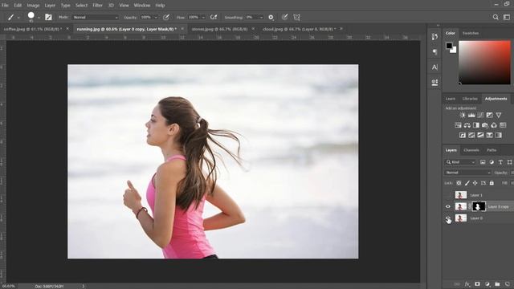The image size is (514, 289).
Task: Toggle pixel layer filter
Action: coord(483,162)
